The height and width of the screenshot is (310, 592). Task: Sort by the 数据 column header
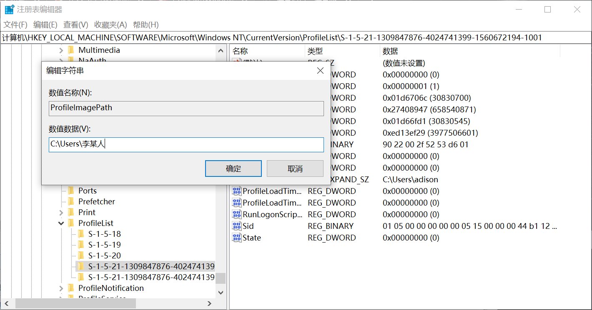(390, 51)
